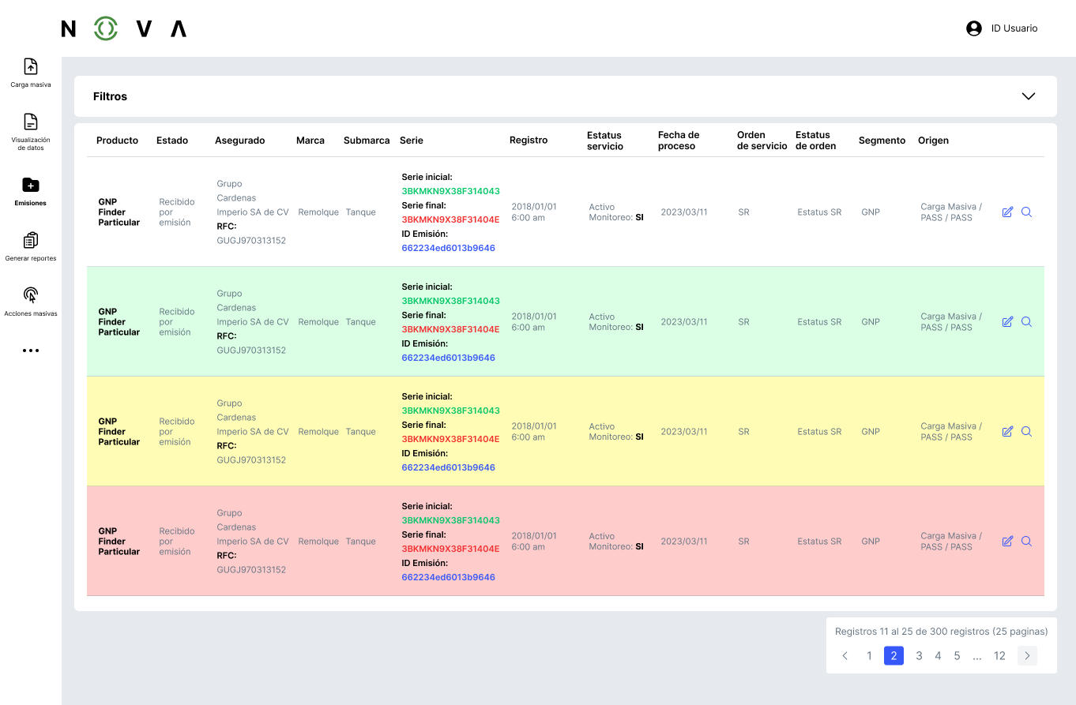Go to the next page of records
1076x705 pixels.
[x=1027, y=655]
